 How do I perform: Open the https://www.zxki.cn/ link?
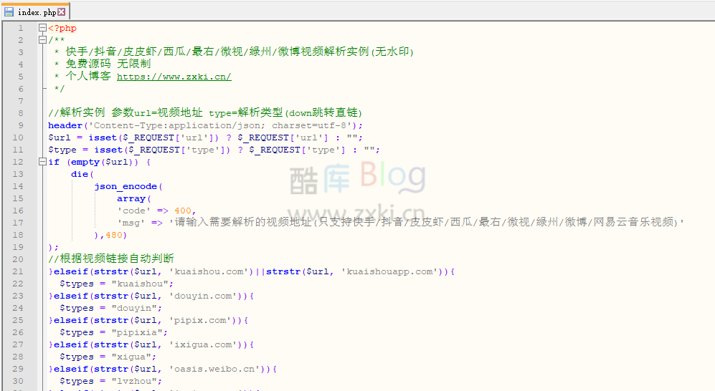pyautogui.click(x=174, y=77)
